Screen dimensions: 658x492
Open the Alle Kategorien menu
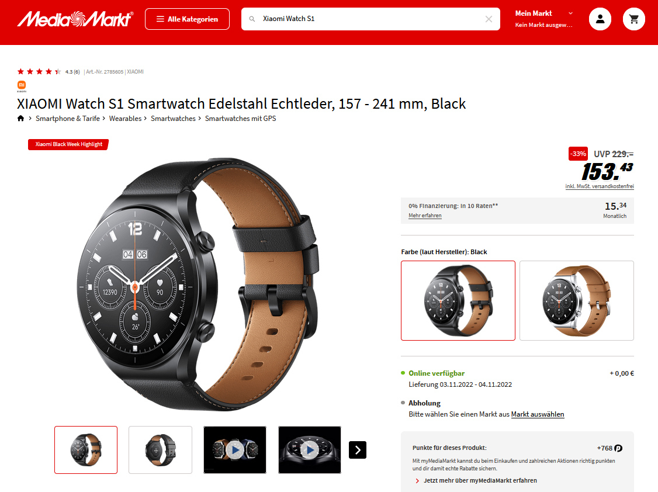pyautogui.click(x=187, y=19)
